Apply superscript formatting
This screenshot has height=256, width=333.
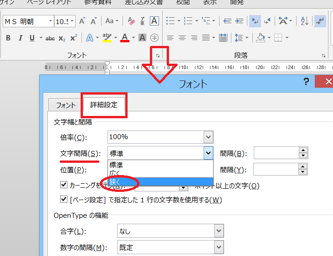pyautogui.click(x=73, y=38)
